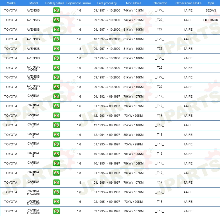Click the Rodzaj paliwa column header
The image size is (220, 216).
55,3
